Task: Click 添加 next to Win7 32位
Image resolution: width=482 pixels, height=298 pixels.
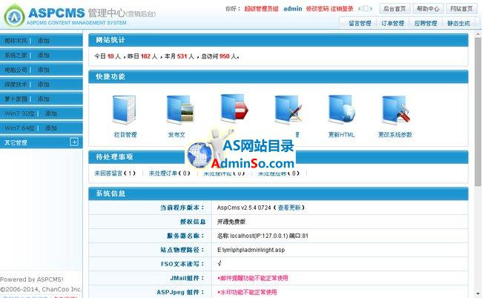Action: point(50,113)
